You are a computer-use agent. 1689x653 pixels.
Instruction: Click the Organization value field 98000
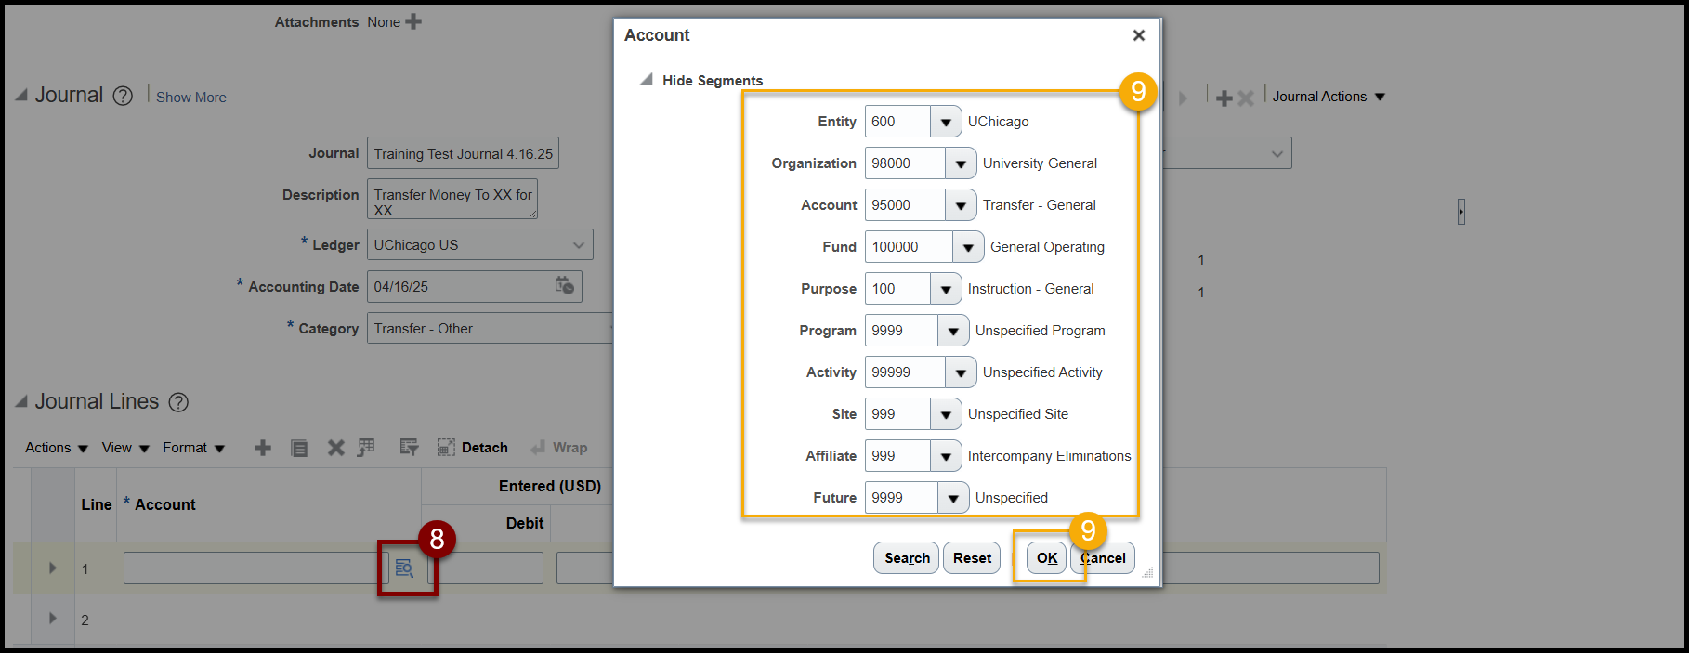pyautogui.click(x=905, y=163)
